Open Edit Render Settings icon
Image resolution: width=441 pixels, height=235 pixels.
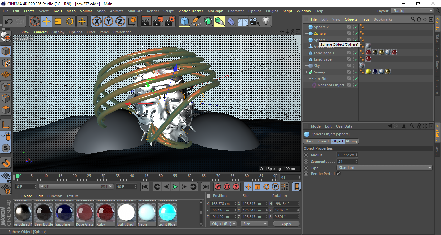170,22
